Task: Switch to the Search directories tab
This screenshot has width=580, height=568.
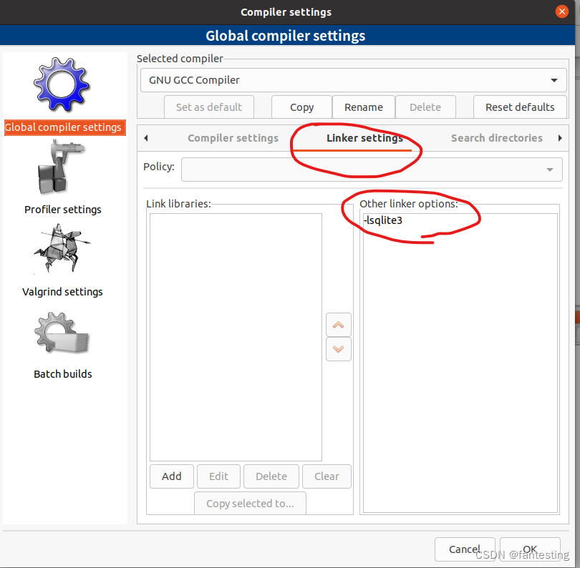Action: point(496,137)
